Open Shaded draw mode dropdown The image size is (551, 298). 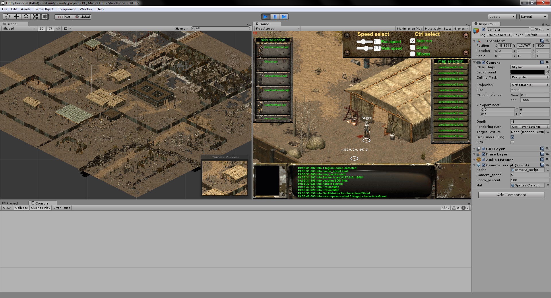(19, 28)
